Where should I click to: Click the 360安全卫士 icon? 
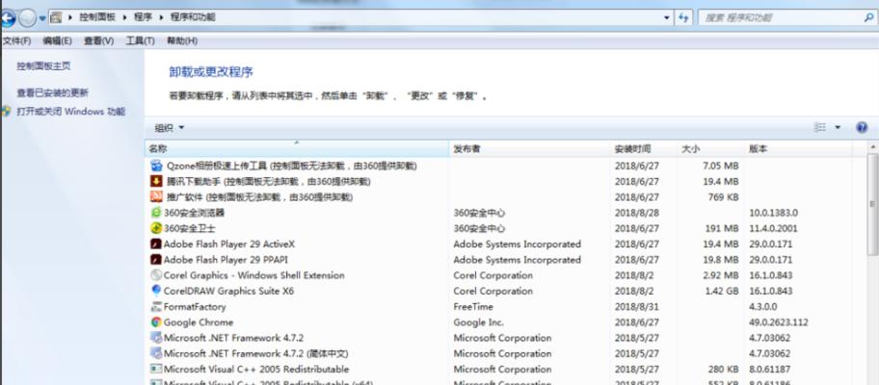(156, 228)
